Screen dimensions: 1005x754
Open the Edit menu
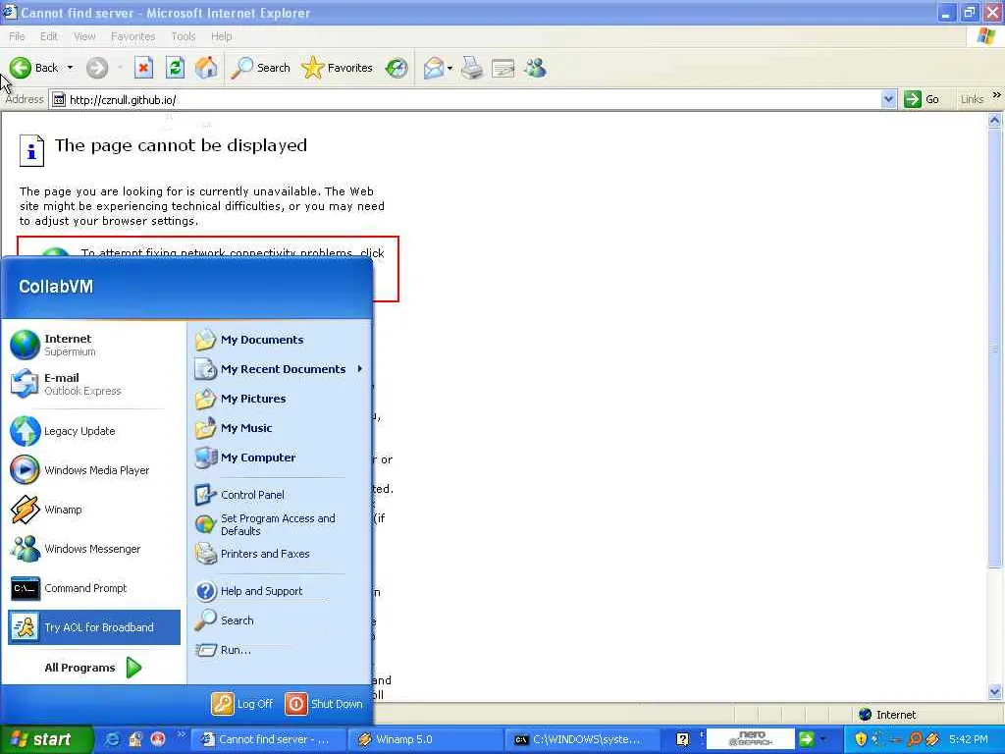pos(49,36)
